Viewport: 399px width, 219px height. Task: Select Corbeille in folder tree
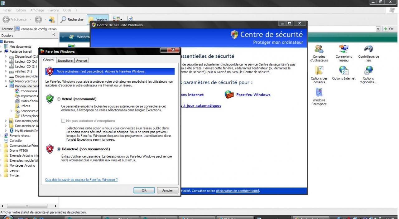click(x=13, y=141)
